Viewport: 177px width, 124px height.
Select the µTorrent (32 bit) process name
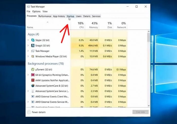click(44, 69)
